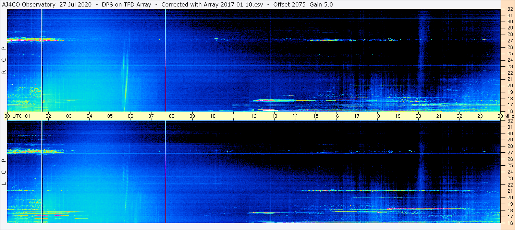This screenshot has height=230, width=515.
Task: Choose the "07" hour mark on time axis
Action: 151,116
